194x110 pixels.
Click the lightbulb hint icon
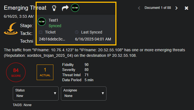54,8
